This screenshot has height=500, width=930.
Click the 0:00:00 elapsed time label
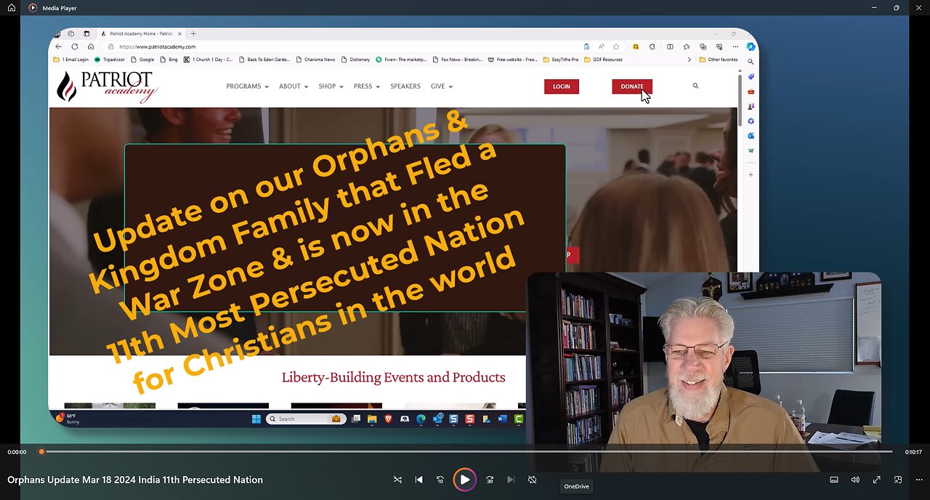tap(17, 452)
